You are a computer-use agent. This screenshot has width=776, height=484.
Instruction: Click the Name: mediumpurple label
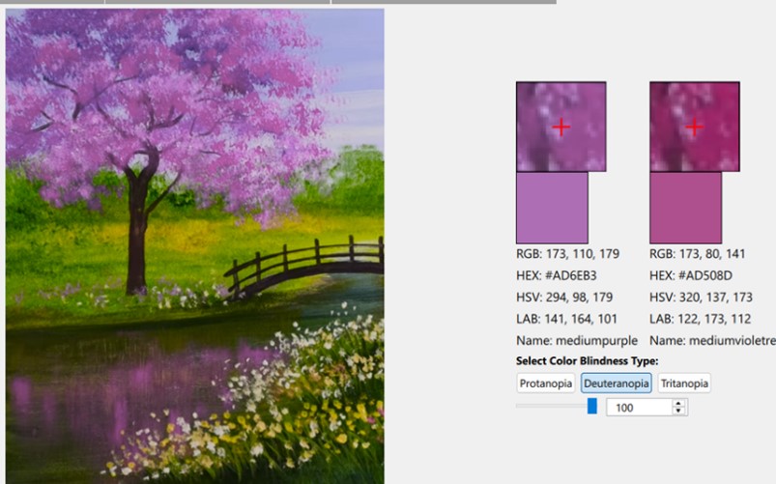click(577, 340)
